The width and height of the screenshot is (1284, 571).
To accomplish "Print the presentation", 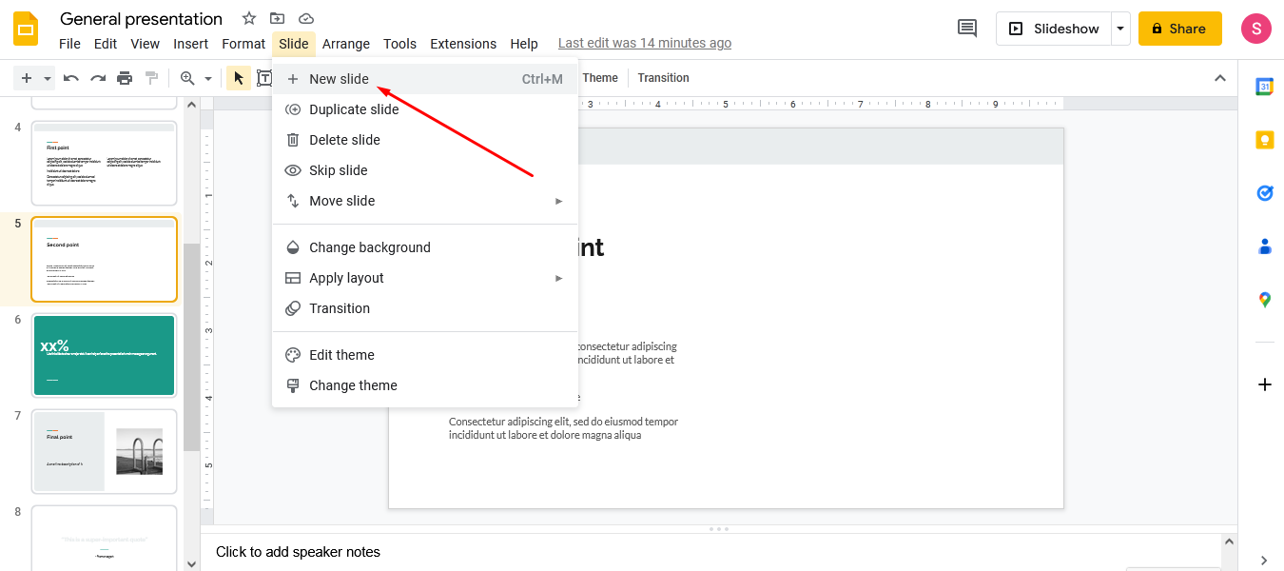I will click(x=125, y=78).
